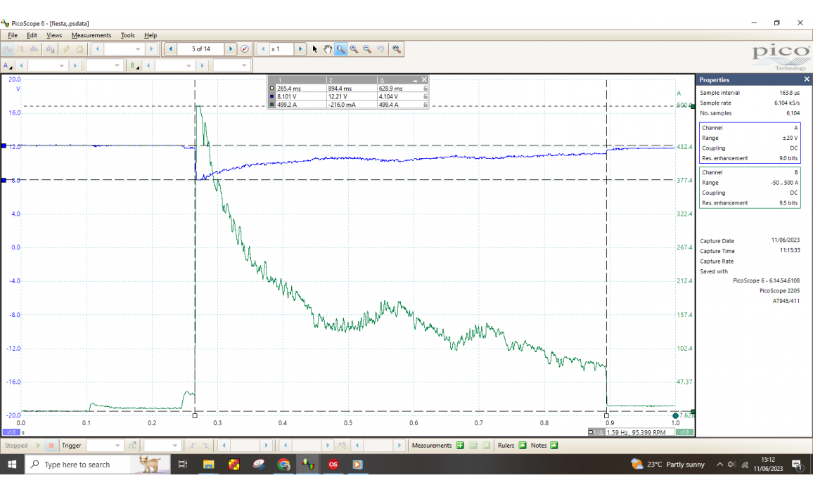Toggle lock on the current ruler row
The image size is (813, 492).
425,105
